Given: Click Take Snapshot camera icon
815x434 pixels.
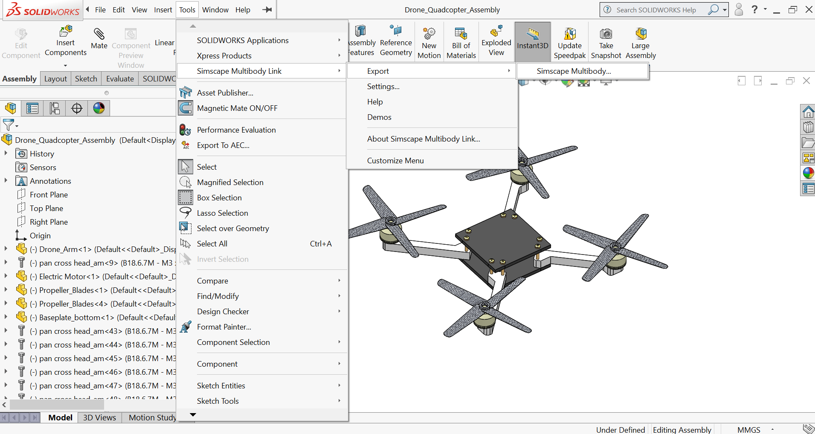Looking at the screenshot, I should 606,33.
